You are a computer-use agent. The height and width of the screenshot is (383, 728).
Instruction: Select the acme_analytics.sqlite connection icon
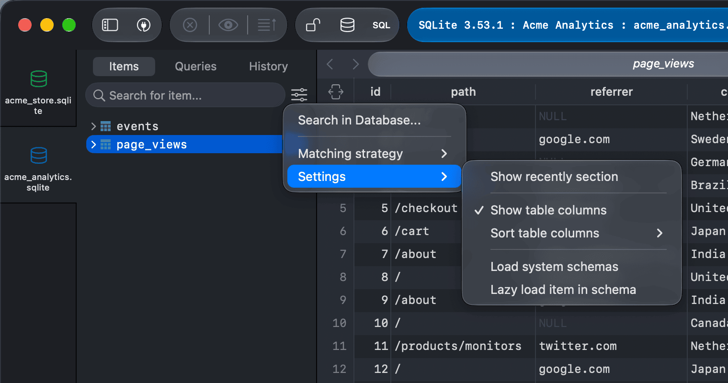(39, 156)
